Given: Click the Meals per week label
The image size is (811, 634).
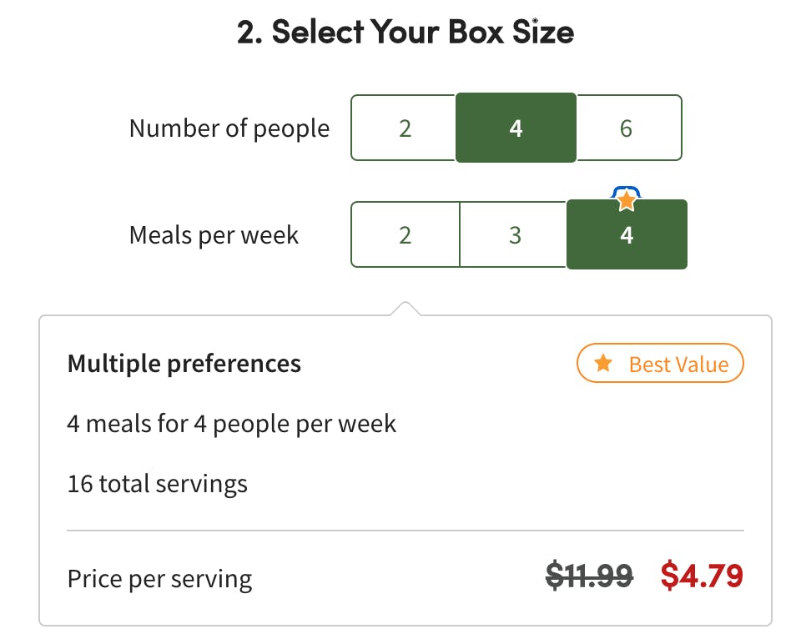Looking at the screenshot, I should click(214, 235).
